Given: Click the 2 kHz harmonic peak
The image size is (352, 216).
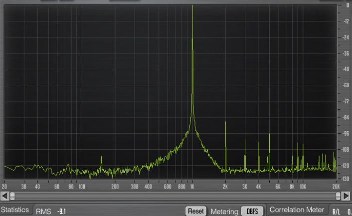Looking at the screenshot, I should 226,146.
